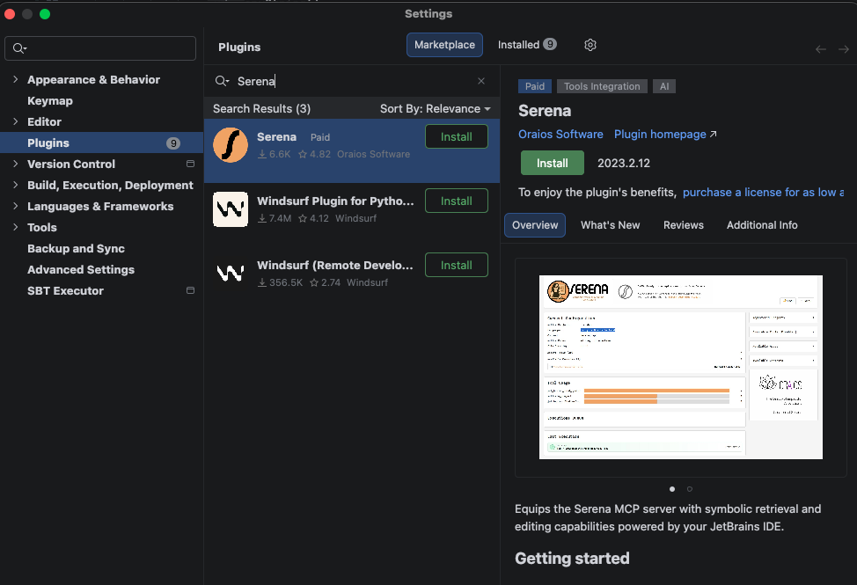Expand Build, Execution, Deployment section
Image resolution: width=857 pixels, height=585 pixels.
click(x=15, y=185)
